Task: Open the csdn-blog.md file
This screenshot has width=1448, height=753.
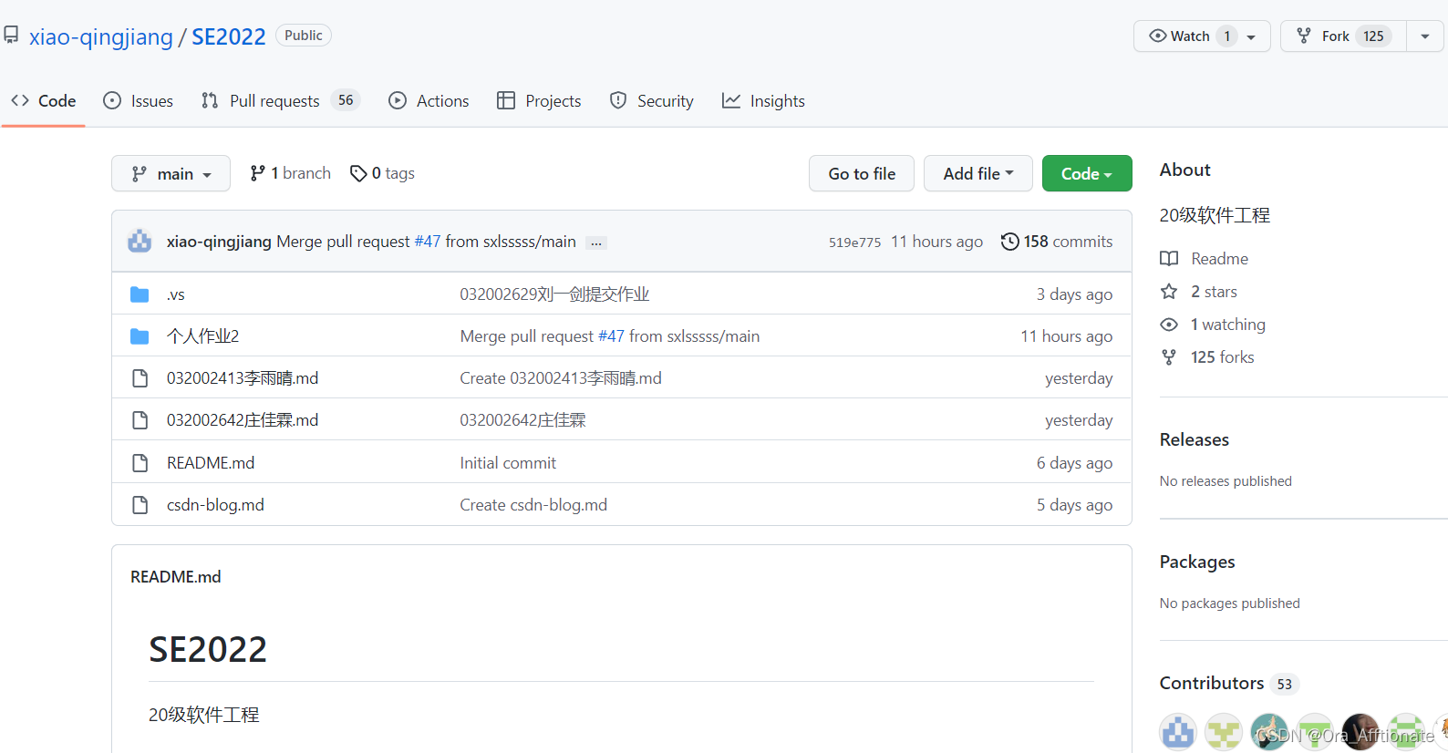Action: (x=215, y=505)
